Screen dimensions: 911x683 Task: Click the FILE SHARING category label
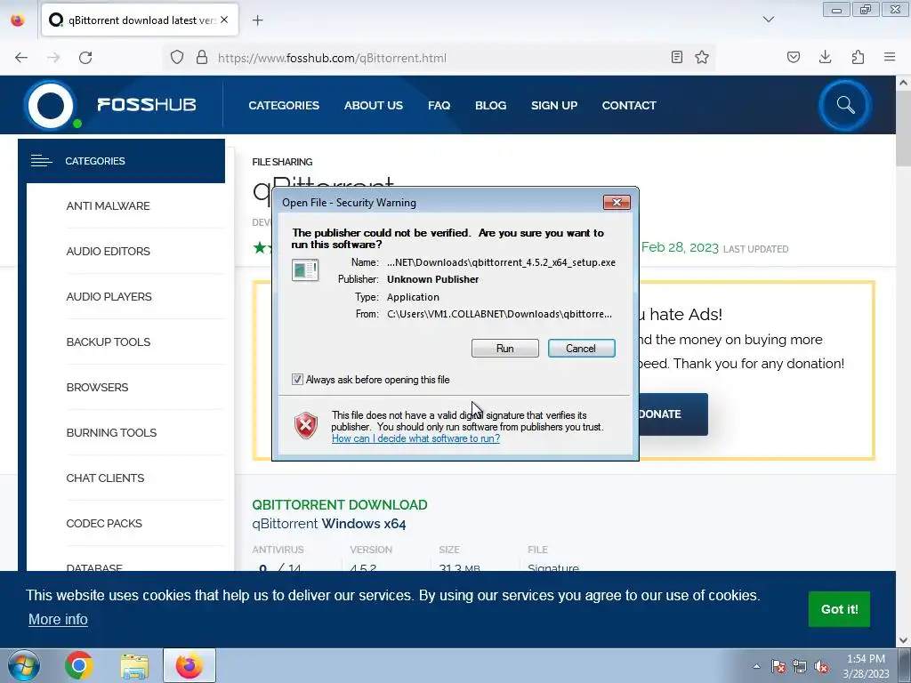(282, 162)
